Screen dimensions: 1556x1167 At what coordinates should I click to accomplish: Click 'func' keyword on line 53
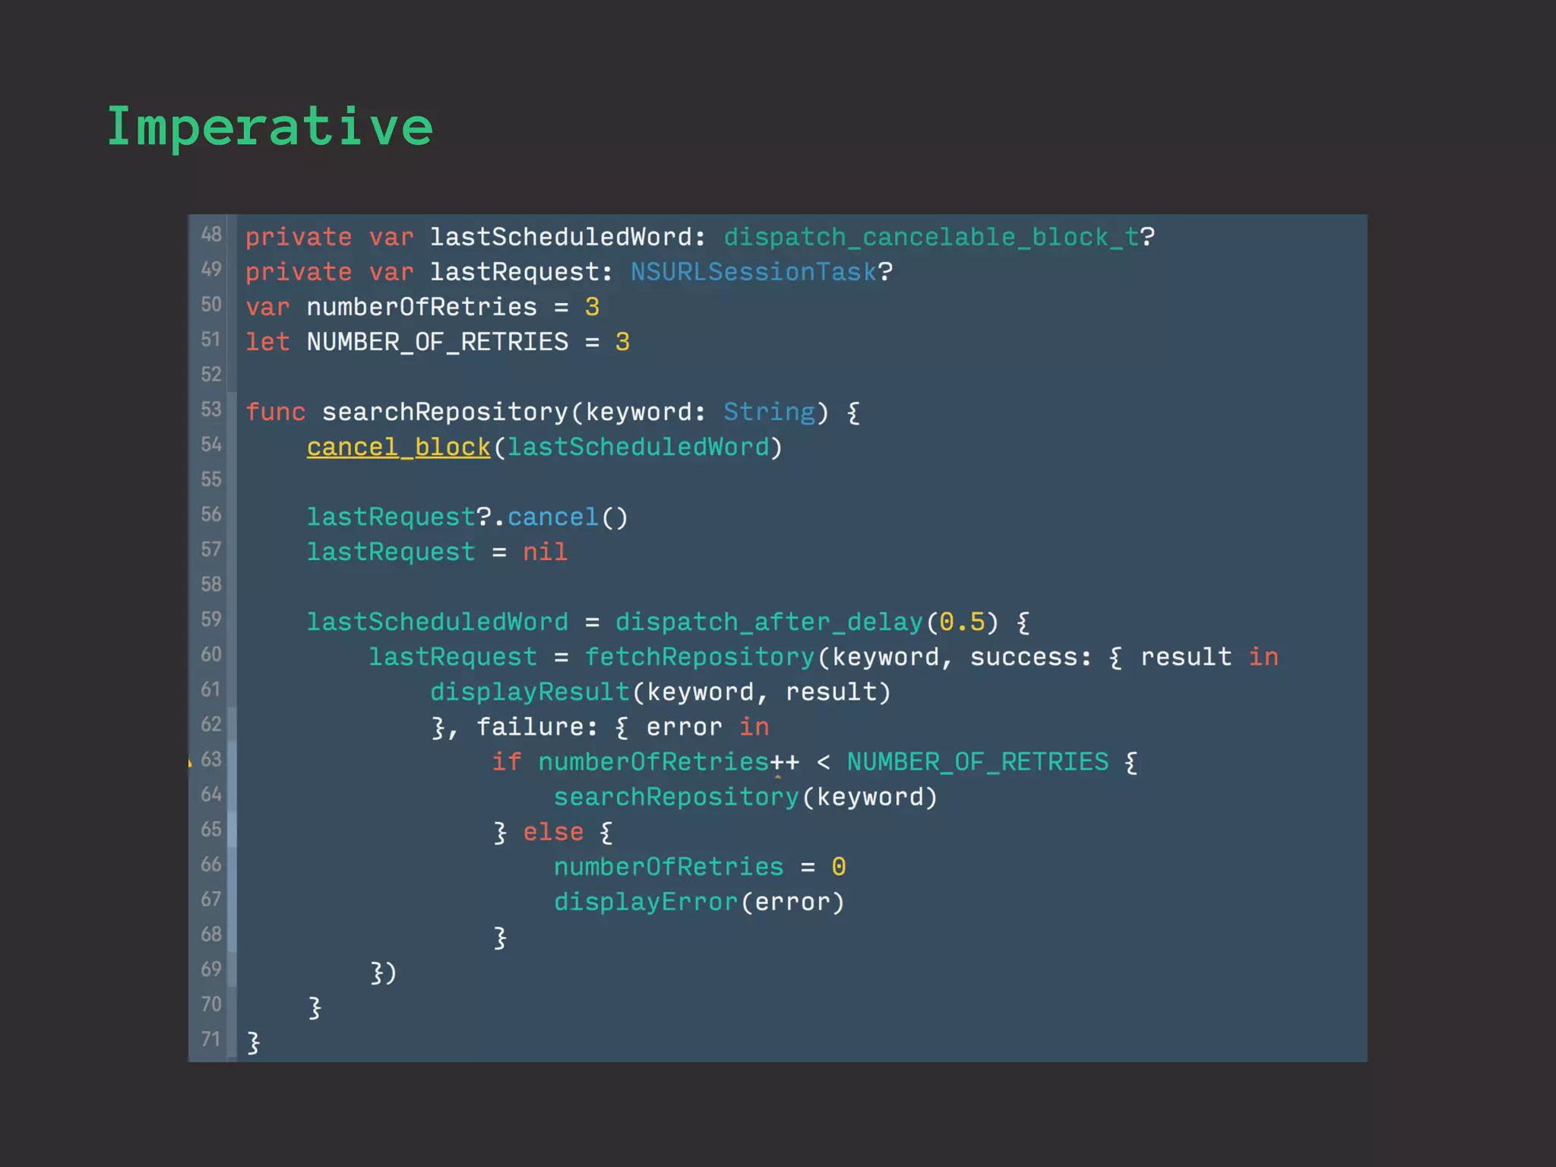click(275, 412)
